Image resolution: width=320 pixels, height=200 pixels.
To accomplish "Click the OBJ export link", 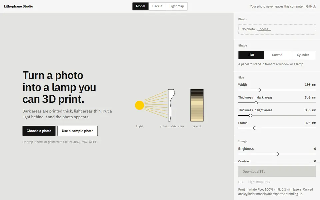I will point(241,182).
